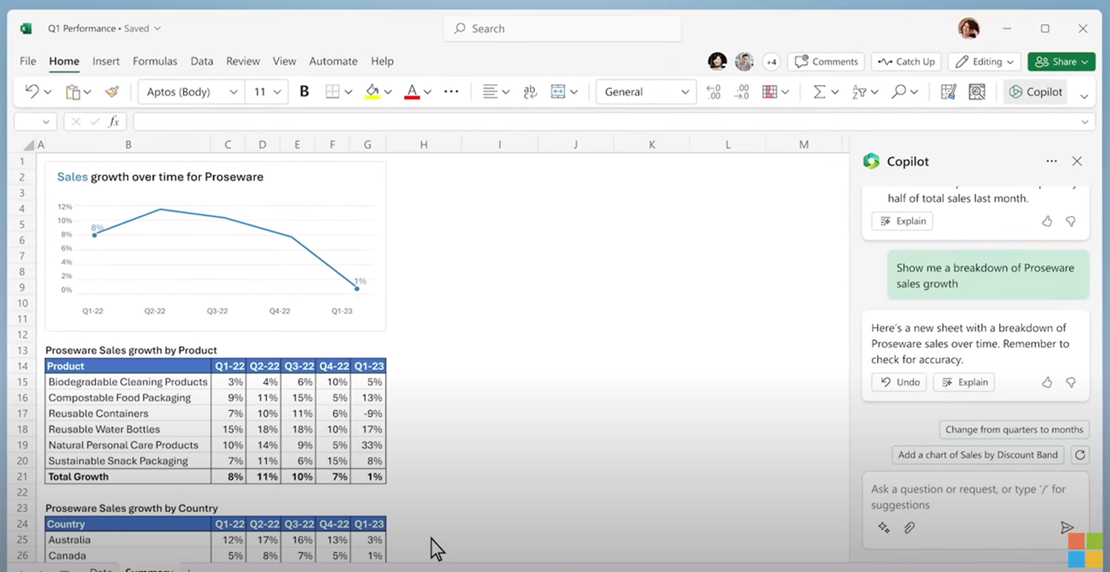
Task: Open the Excel app icon
Action: 26,28
